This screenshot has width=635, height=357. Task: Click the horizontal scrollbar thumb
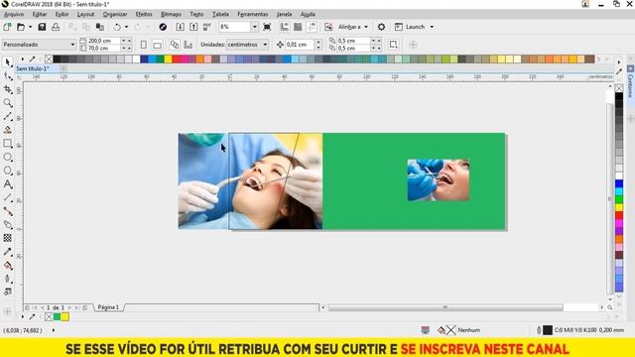tap(445, 307)
